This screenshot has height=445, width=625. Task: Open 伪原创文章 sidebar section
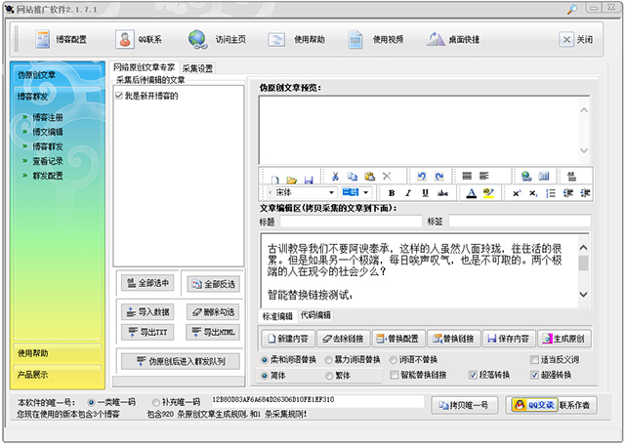58,75
